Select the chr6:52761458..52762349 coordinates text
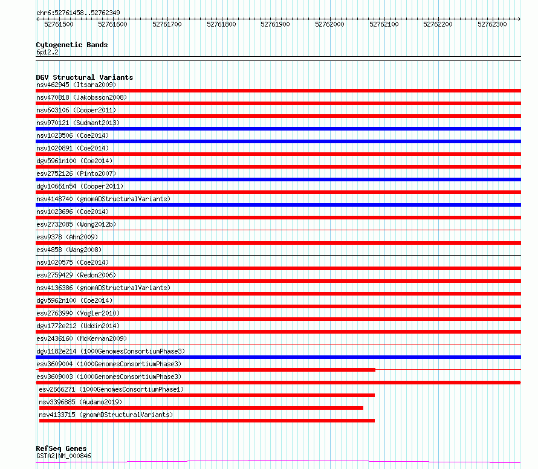Screen dimensions: 538x469 tap(78, 13)
